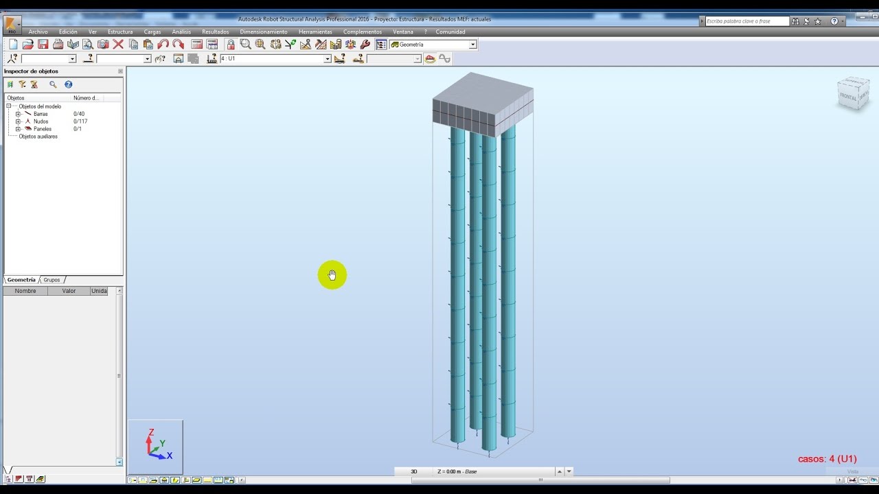This screenshot has width=879, height=494.
Task: Open the Dimensionamiento menu
Action: pos(264,32)
